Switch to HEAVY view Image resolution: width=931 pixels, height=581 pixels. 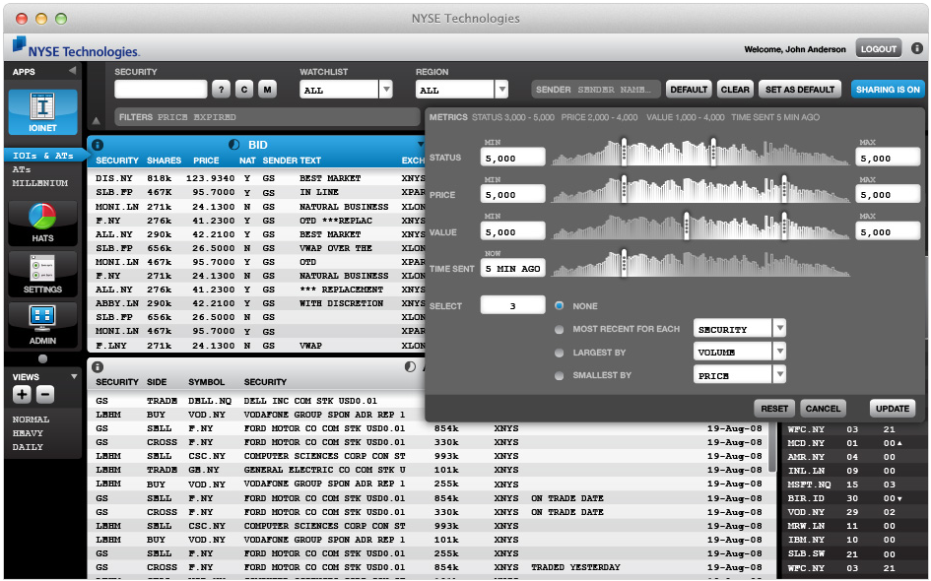(x=28, y=433)
